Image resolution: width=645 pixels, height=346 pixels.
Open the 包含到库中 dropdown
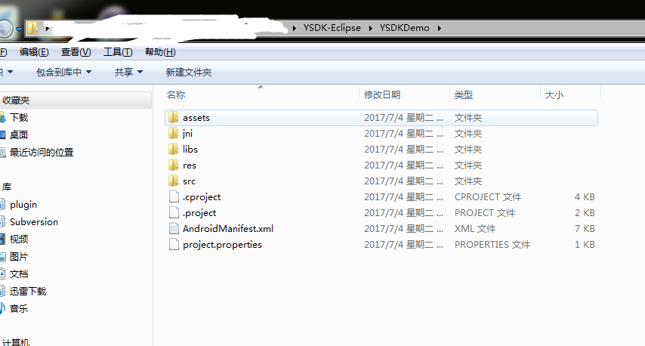click(63, 73)
